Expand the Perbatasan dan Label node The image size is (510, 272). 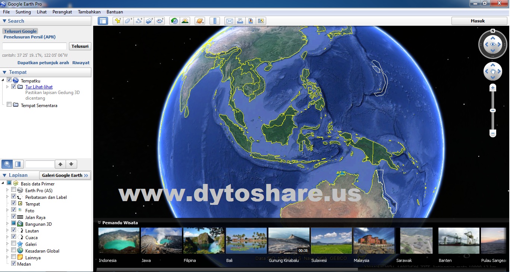point(7,197)
